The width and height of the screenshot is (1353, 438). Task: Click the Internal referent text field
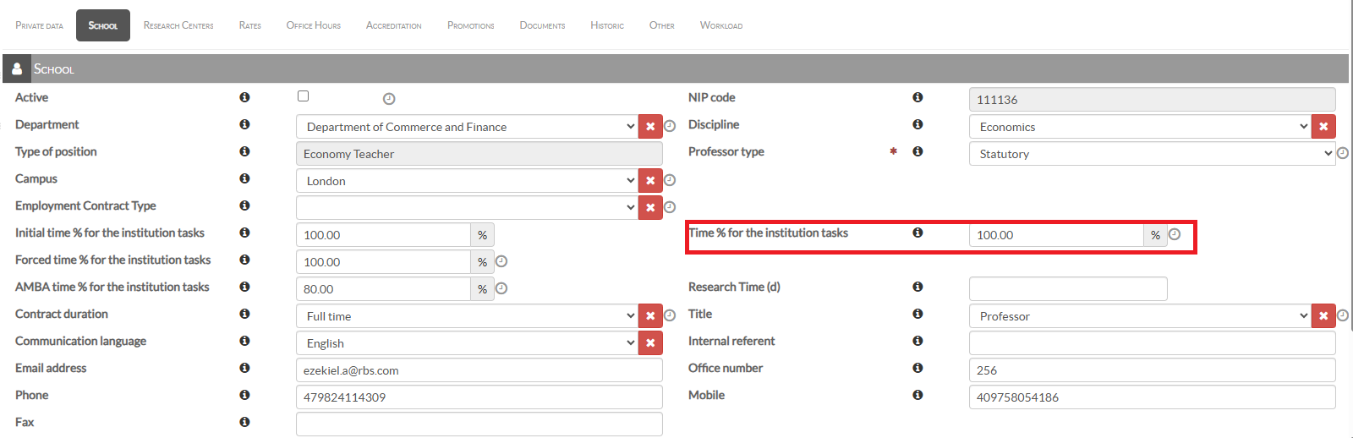coord(1152,343)
